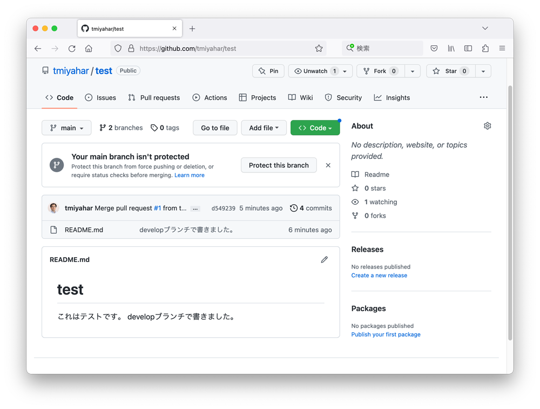
Task: Open the Firefox hamburger menu
Action: tap(502, 49)
